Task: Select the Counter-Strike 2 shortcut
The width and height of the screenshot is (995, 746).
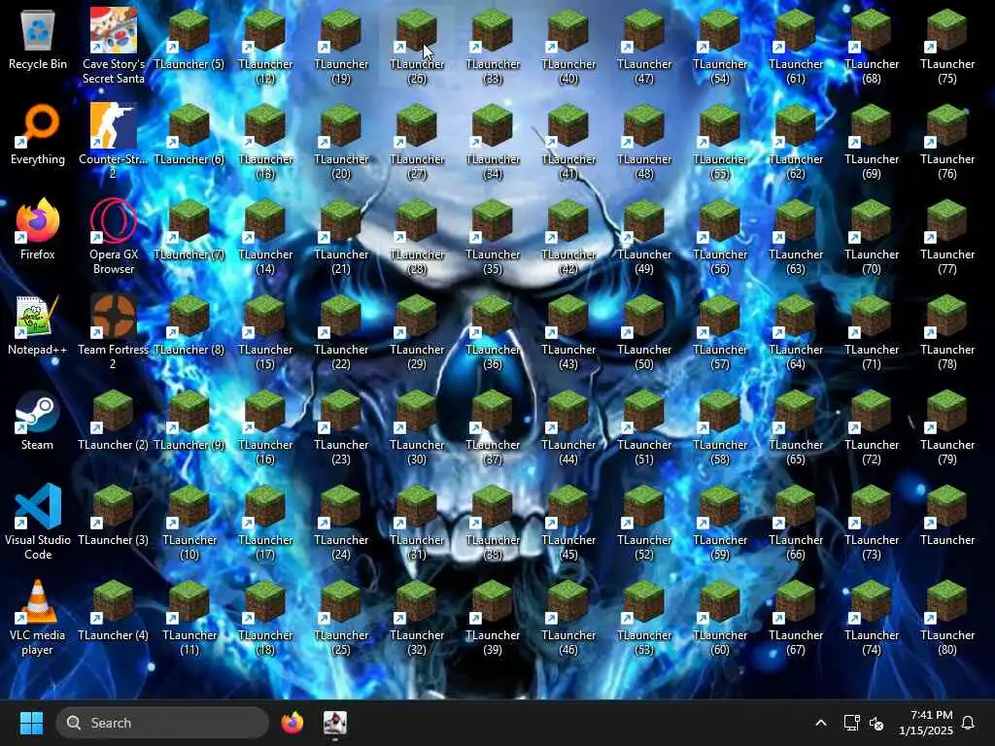Action: (x=114, y=141)
